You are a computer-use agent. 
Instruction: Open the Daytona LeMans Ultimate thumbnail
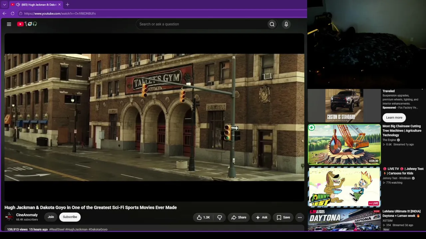(344, 220)
